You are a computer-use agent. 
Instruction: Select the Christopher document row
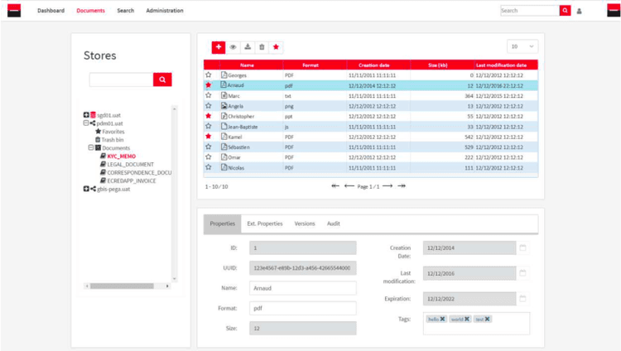371,116
